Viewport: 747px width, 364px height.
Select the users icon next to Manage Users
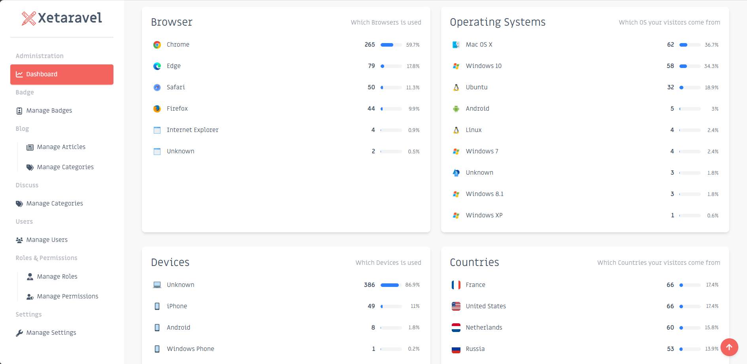pos(19,240)
